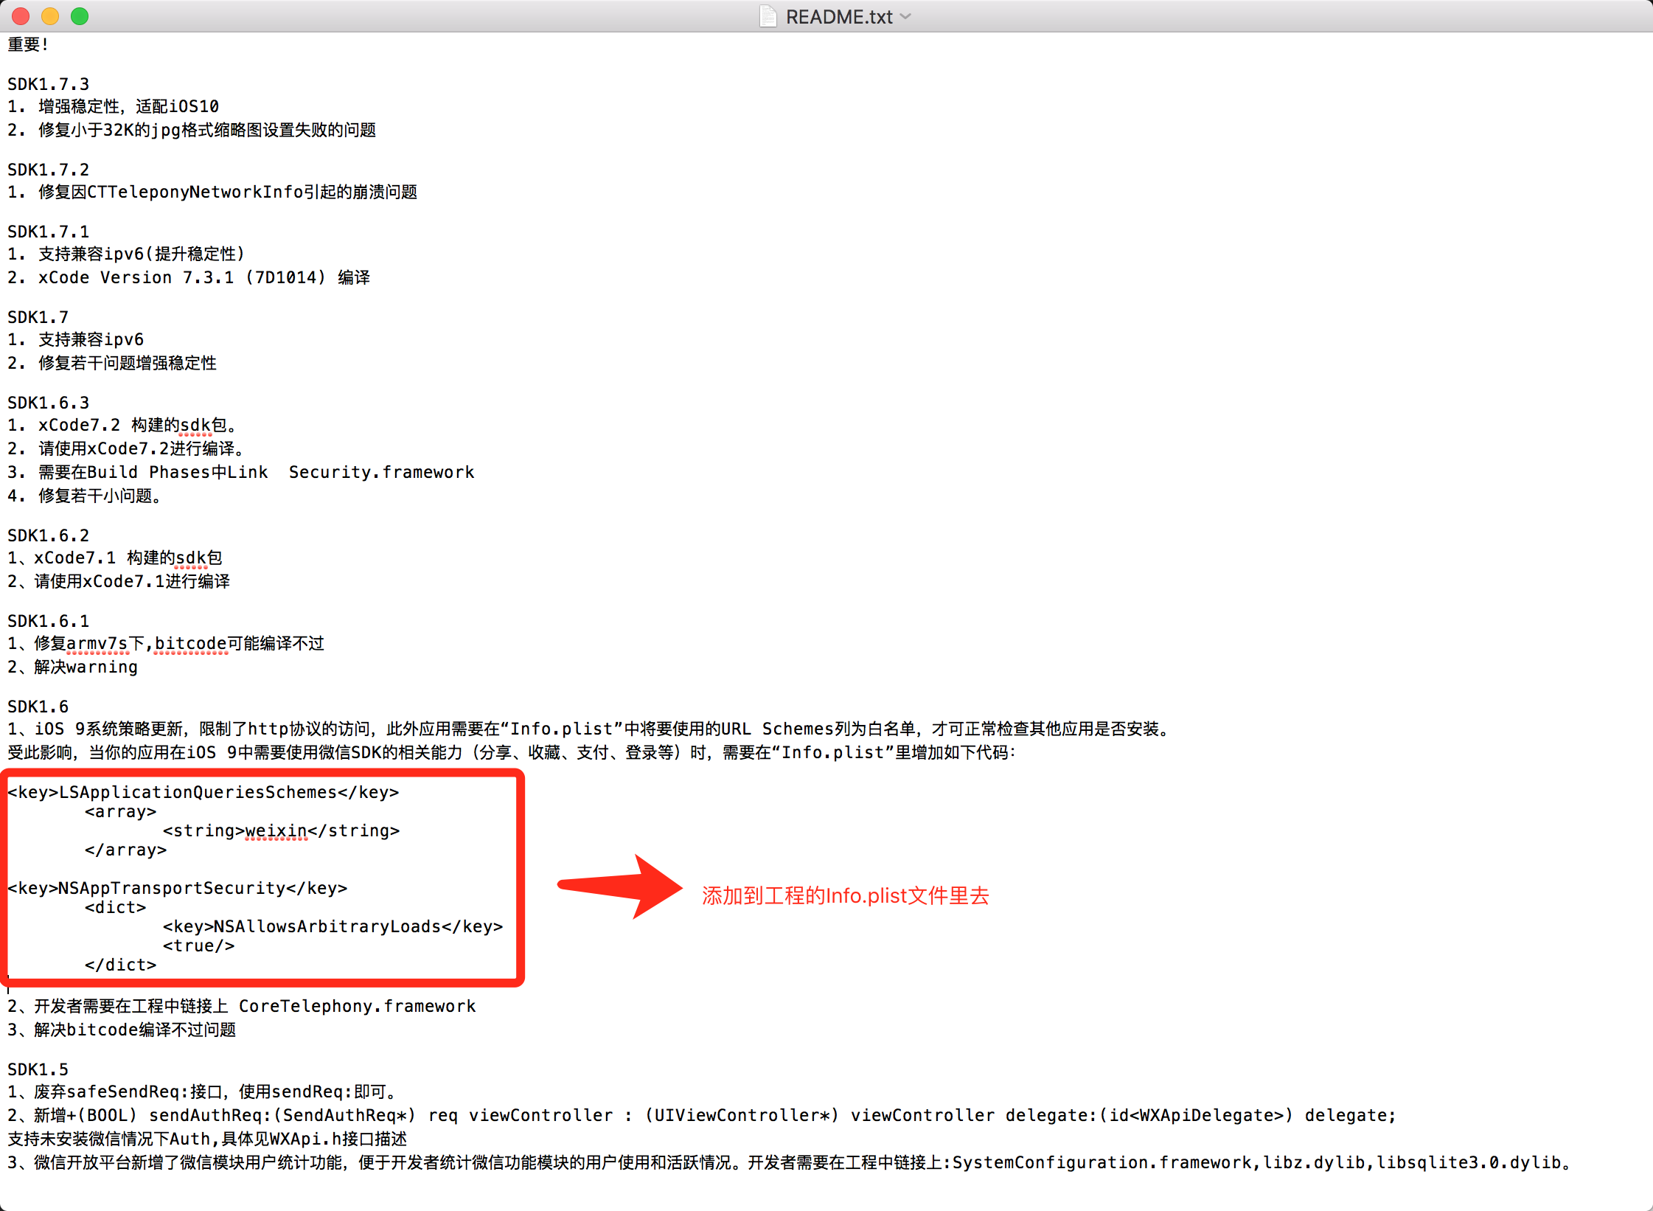Minimize window using the yellow button
The height and width of the screenshot is (1211, 1653).
pos(50,16)
